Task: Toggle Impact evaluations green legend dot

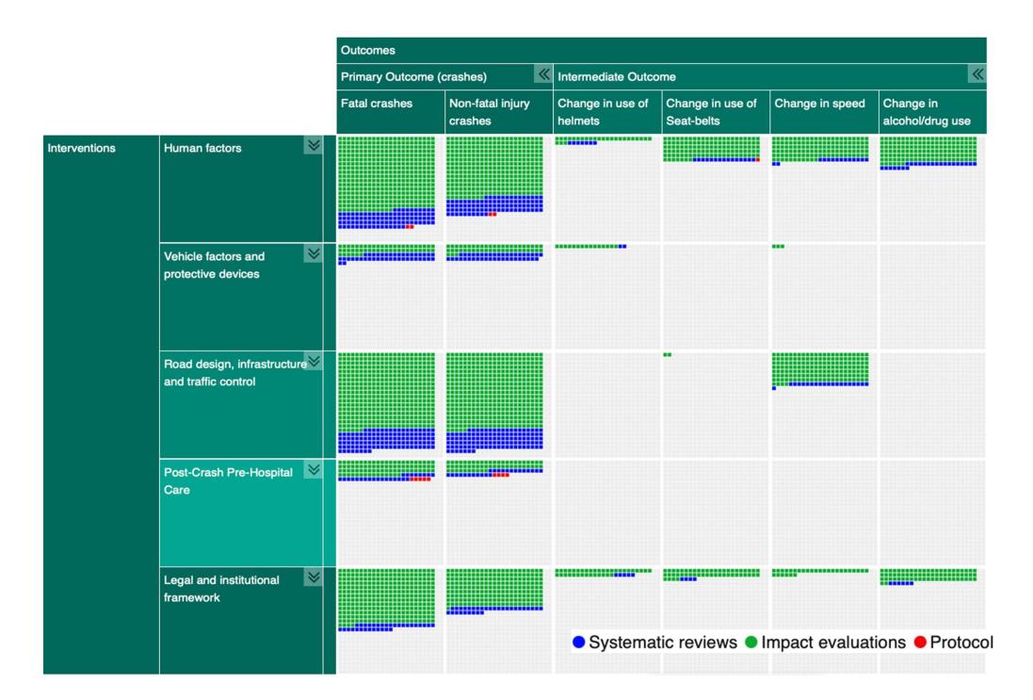Action: coord(751,642)
